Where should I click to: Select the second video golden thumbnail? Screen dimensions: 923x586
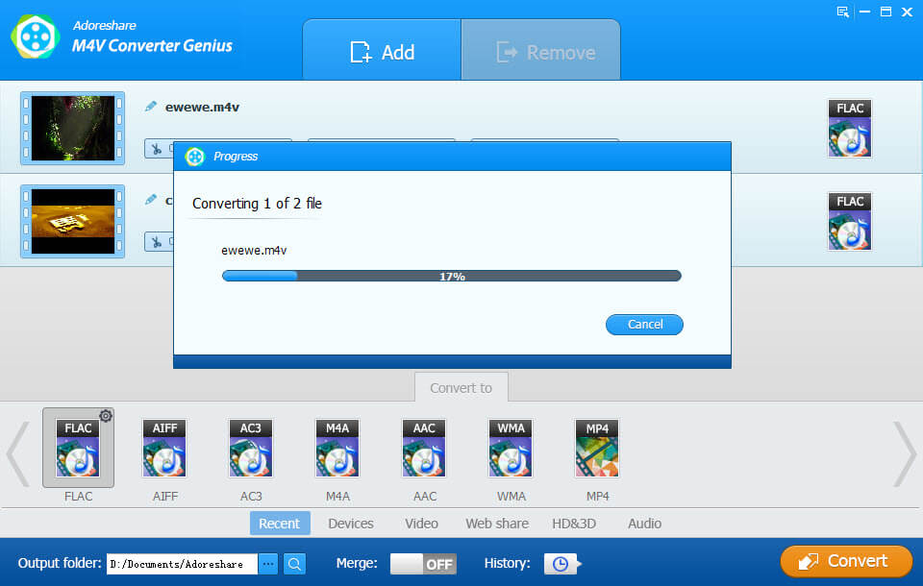click(72, 221)
